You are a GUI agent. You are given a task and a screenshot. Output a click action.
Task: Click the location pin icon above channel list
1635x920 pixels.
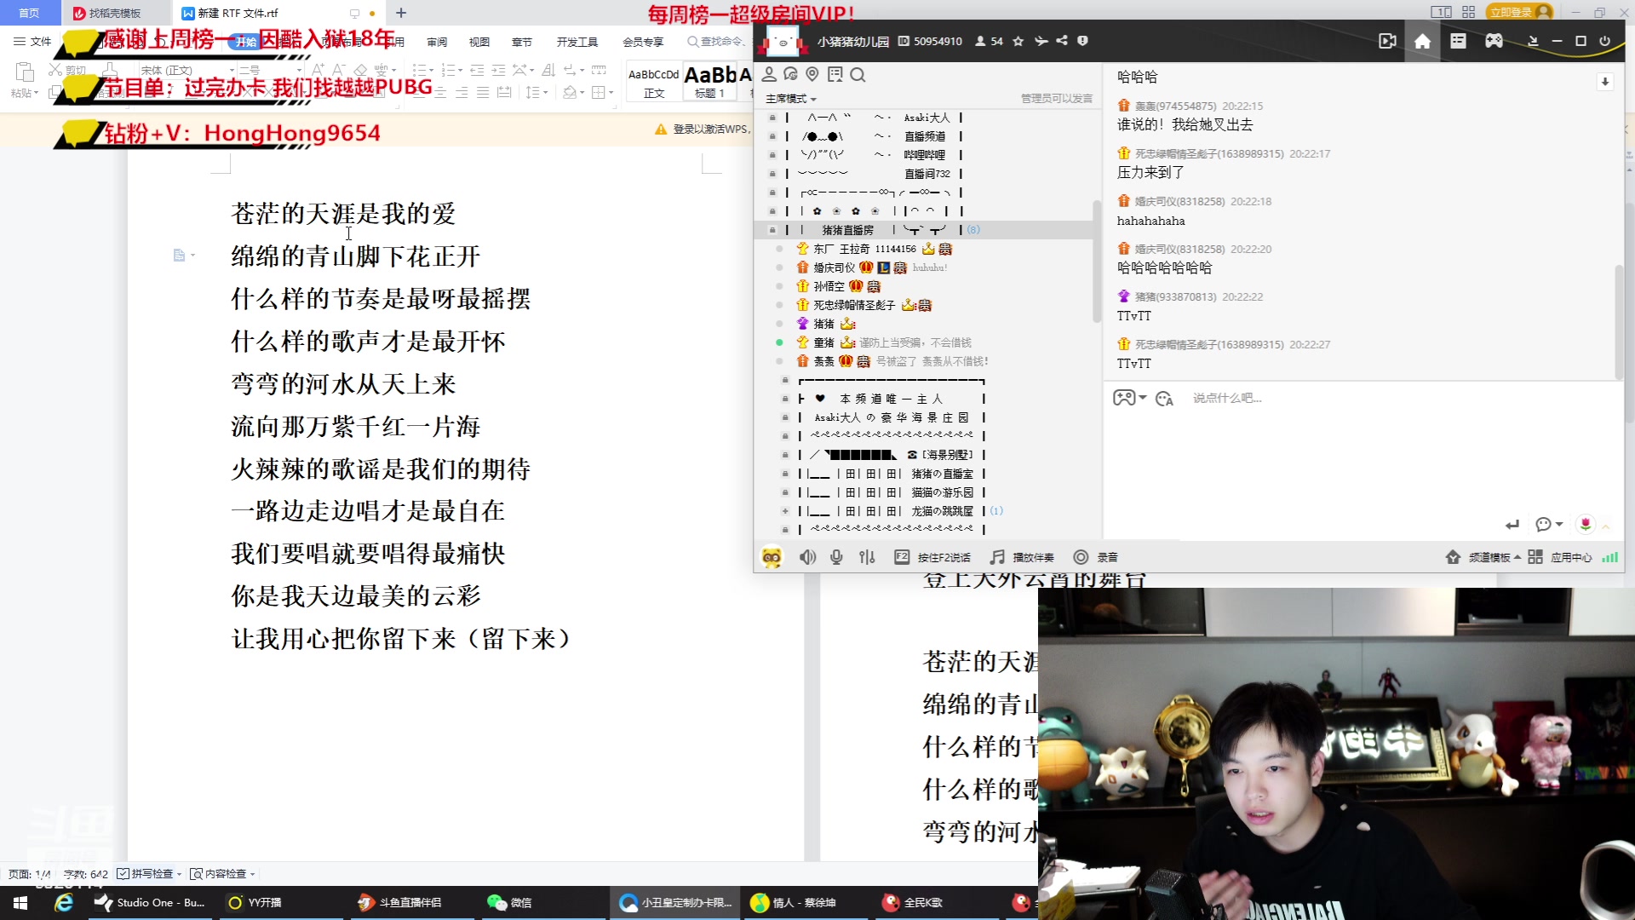(812, 75)
